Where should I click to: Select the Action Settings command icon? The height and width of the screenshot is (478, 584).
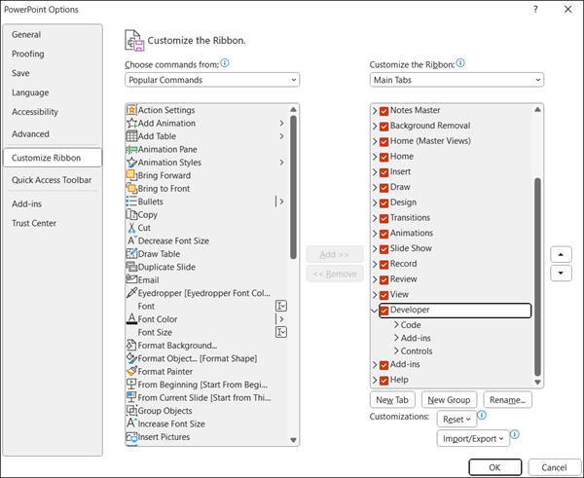click(131, 110)
